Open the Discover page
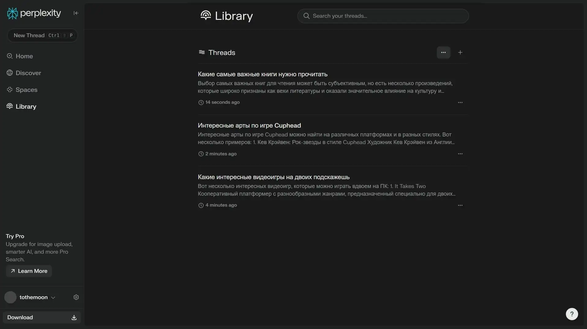 click(x=28, y=73)
